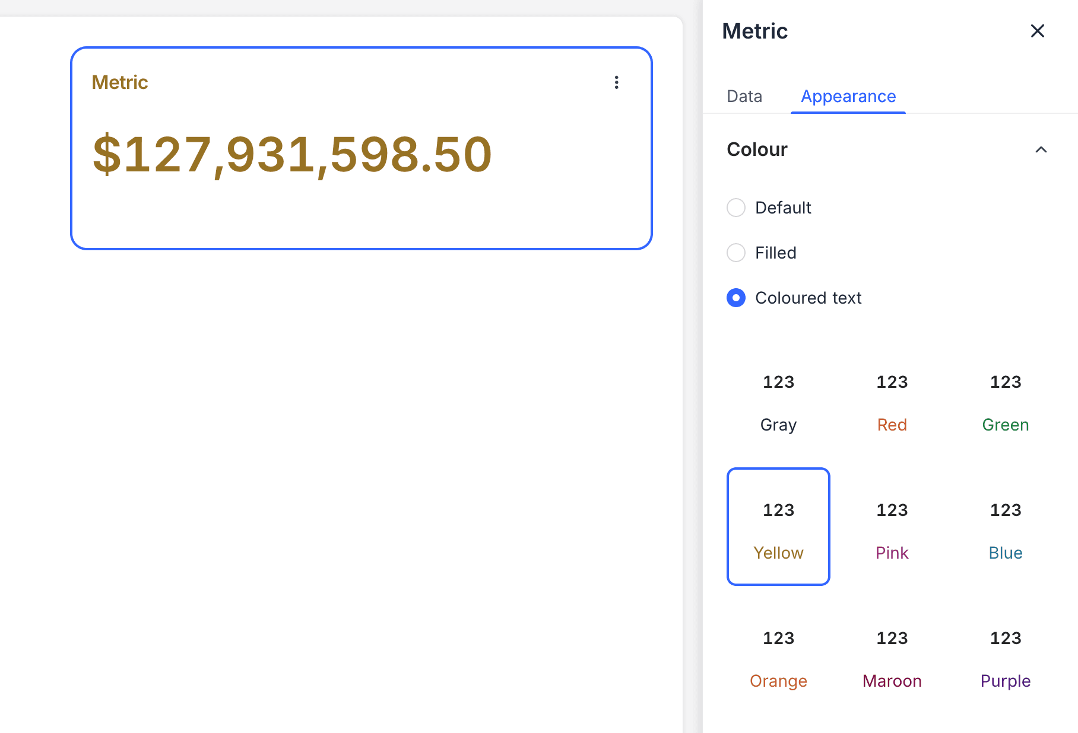
Task: Choose the Filled radio option
Action: pyautogui.click(x=736, y=253)
